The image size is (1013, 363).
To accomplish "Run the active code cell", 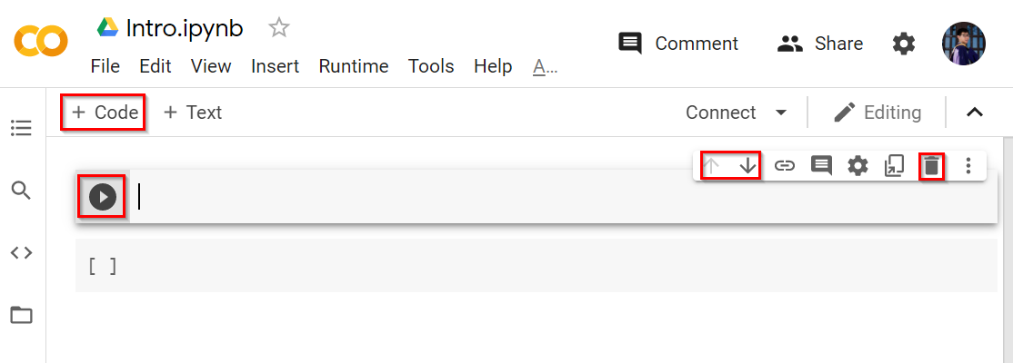I will pos(103,197).
